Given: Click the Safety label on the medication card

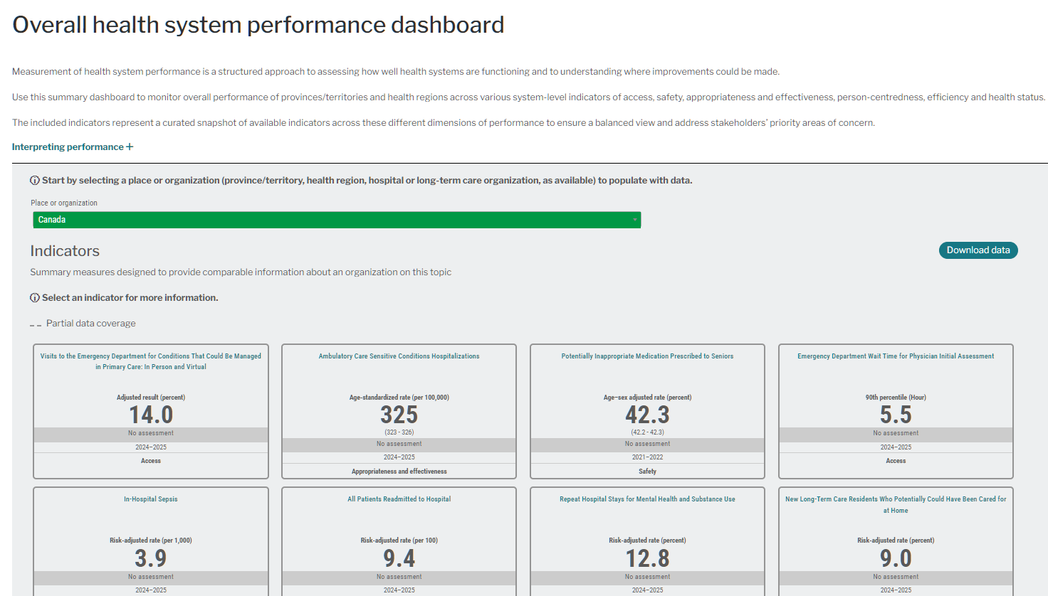Looking at the screenshot, I should [647, 472].
